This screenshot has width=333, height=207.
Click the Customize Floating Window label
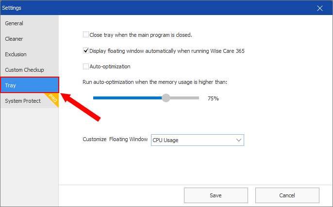[x=115, y=139]
